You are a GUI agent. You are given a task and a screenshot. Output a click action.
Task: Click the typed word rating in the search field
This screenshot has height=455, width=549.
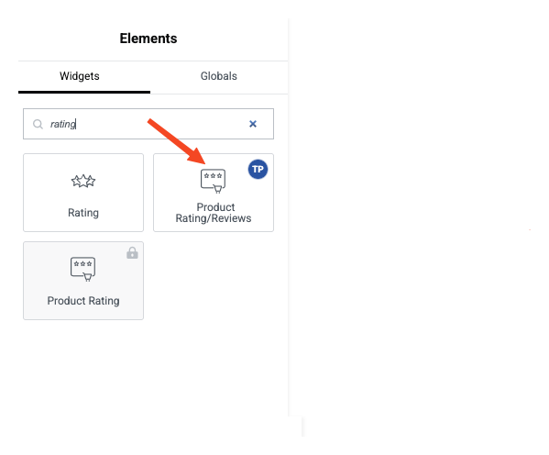tap(63, 124)
